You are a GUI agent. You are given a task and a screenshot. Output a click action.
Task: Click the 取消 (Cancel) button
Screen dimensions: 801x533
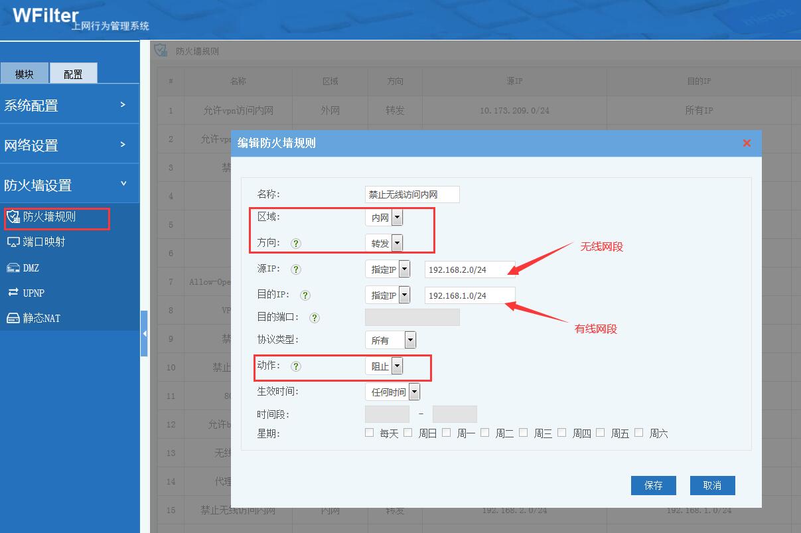[x=712, y=485]
